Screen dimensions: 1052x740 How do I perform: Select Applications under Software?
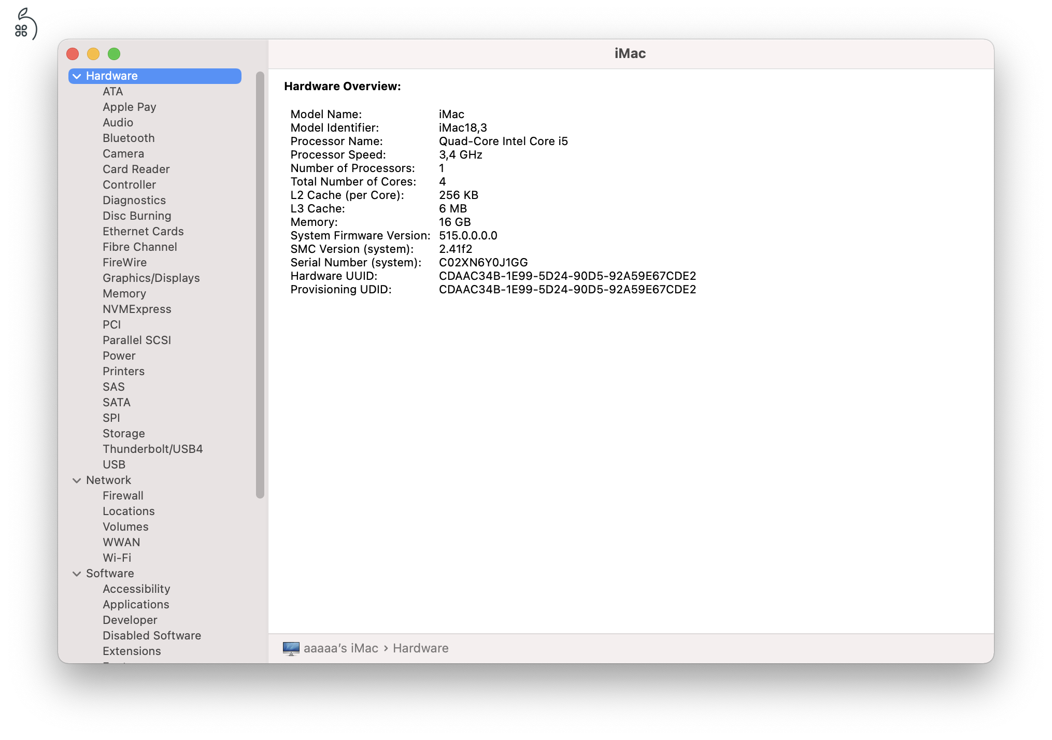coord(136,604)
